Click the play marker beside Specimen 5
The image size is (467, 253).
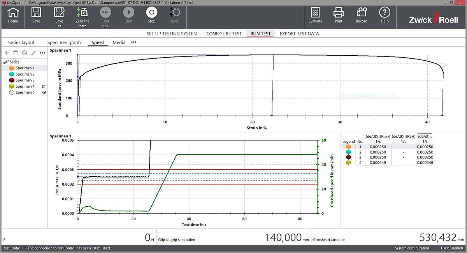[x=44, y=92]
